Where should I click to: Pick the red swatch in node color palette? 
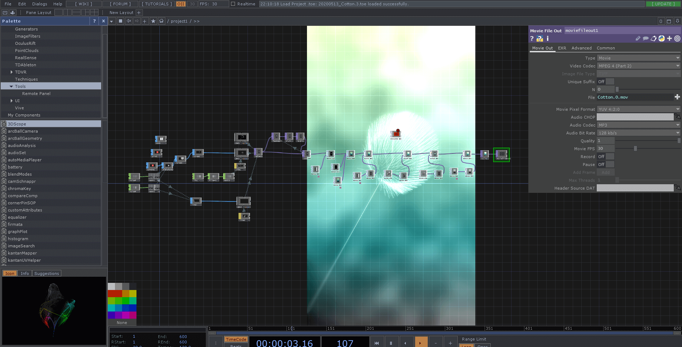click(x=115, y=294)
